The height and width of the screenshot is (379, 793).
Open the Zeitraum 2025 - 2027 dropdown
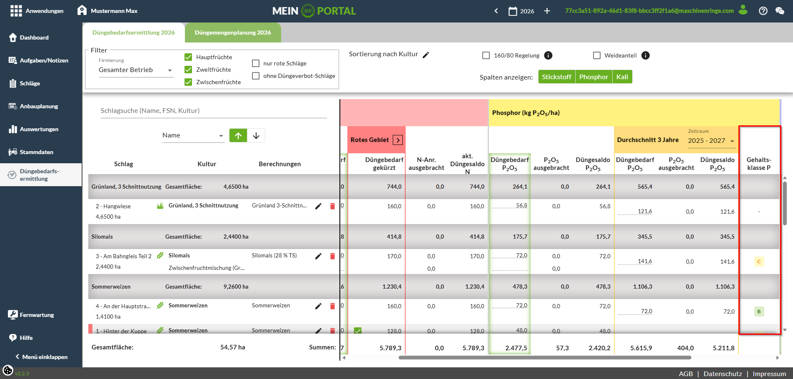click(x=711, y=141)
